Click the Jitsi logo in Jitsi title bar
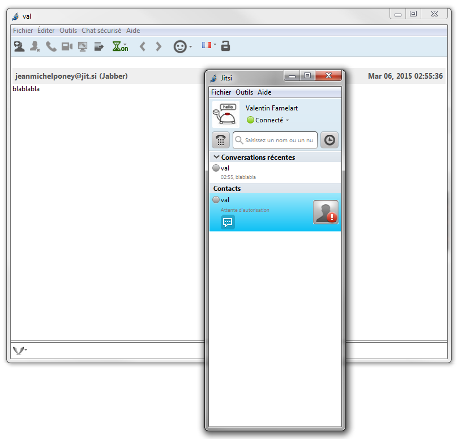 (x=214, y=78)
